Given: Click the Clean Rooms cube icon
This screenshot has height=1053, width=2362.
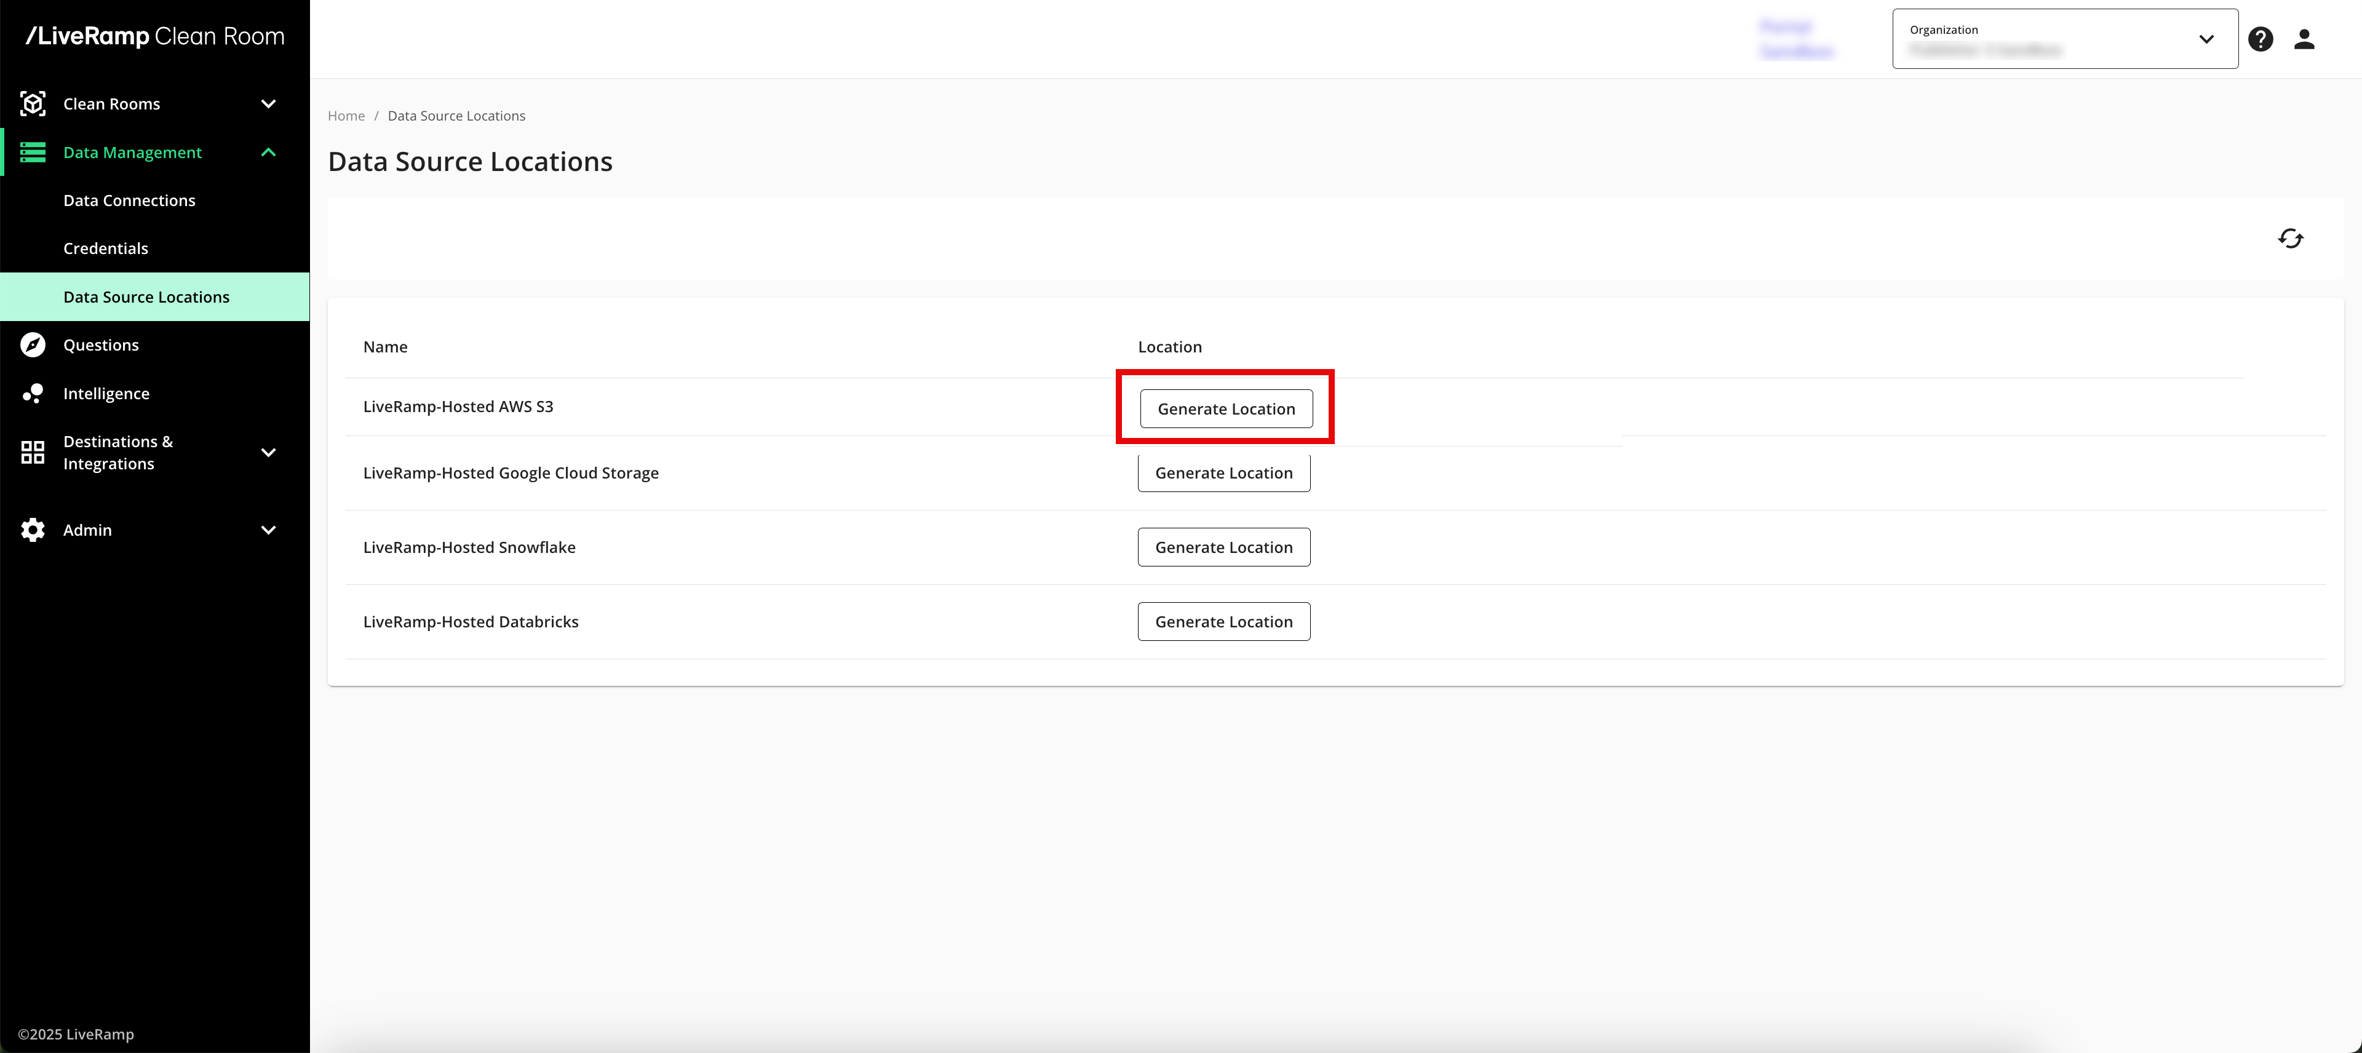Looking at the screenshot, I should (33, 104).
